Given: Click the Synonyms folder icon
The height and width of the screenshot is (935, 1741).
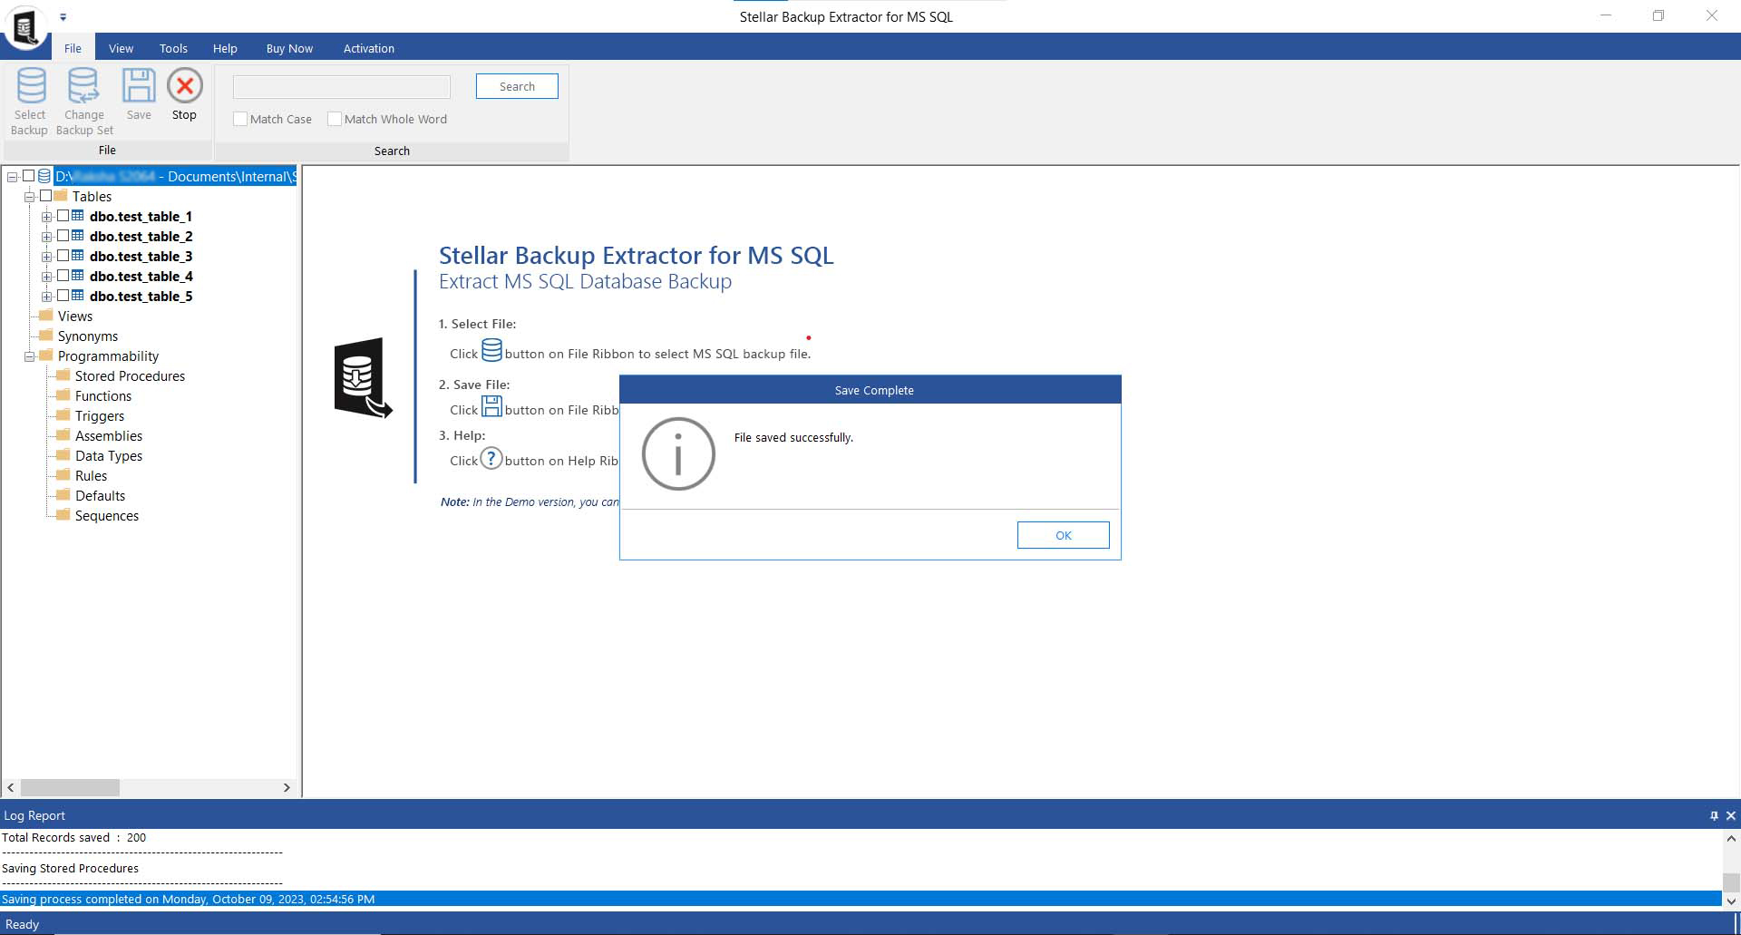Looking at the screenshot, I should point(46,335).
